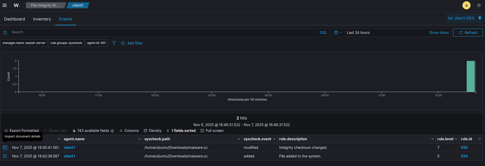Expand the rule.level column header menu

pyautogui.click(x=456, y=139)
